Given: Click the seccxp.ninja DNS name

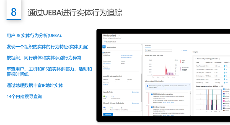Looking at the screenshot, I should 107,52.
